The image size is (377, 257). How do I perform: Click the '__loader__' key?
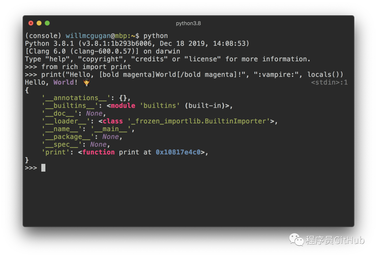click(66, 121)
